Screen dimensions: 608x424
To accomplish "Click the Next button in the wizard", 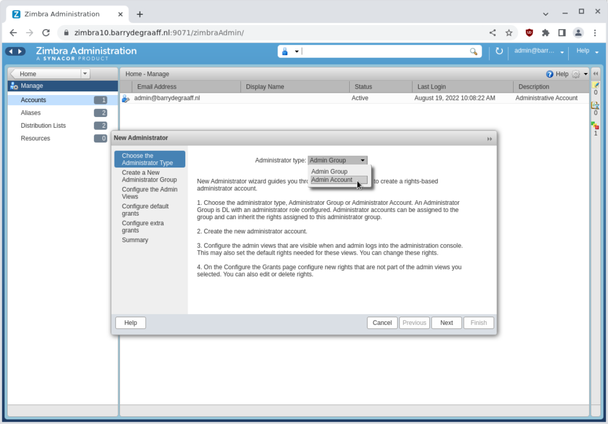I will tap(446, 322).
